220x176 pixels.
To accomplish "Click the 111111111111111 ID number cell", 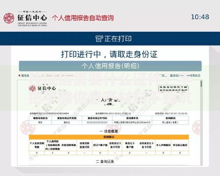I will [x=97, y=122].
